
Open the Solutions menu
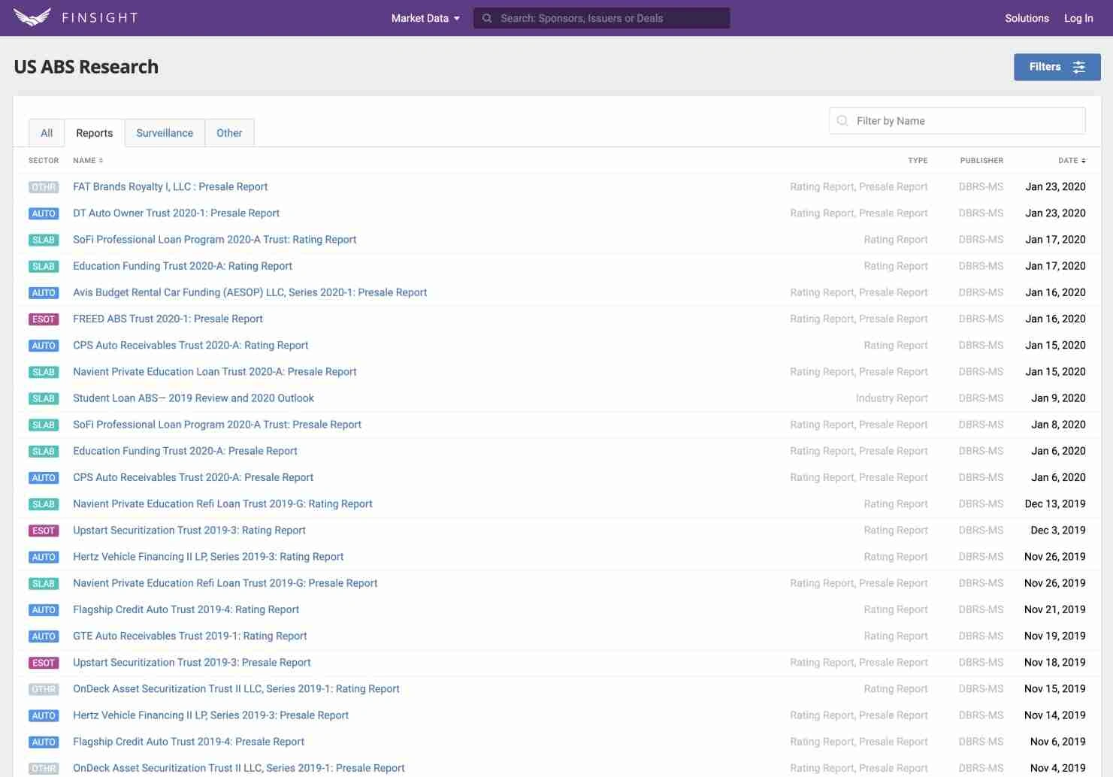[1027, 18]
